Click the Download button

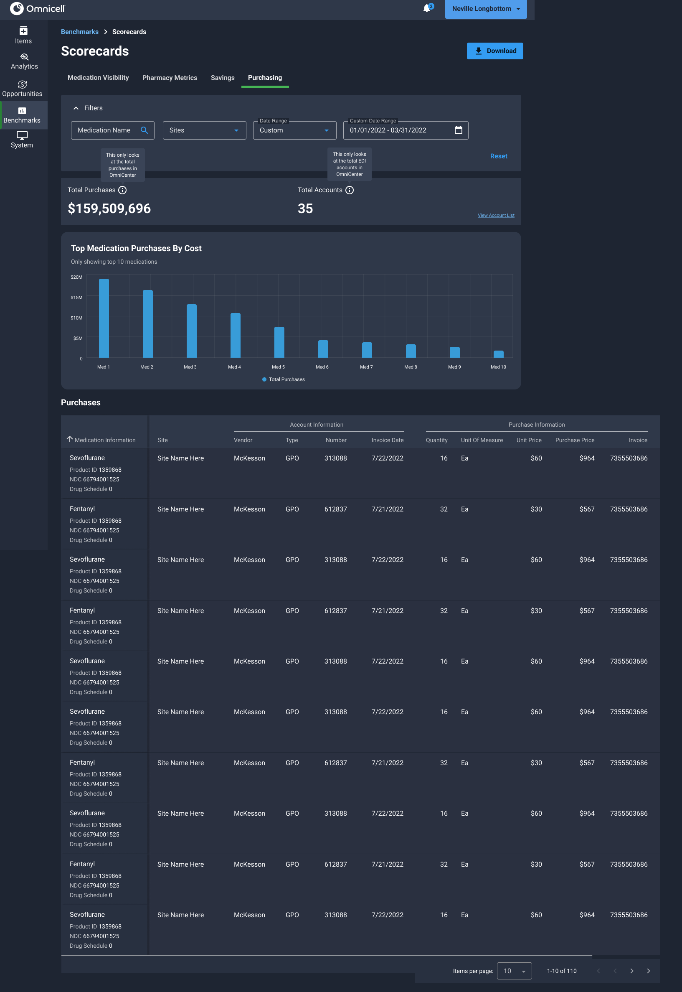[x=494, y=51]
